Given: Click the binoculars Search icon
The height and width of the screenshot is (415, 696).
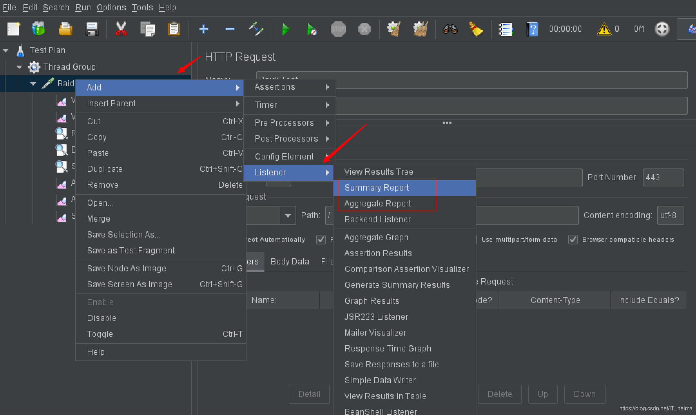Looking at the screenshot, I should (x=450, y=29).
